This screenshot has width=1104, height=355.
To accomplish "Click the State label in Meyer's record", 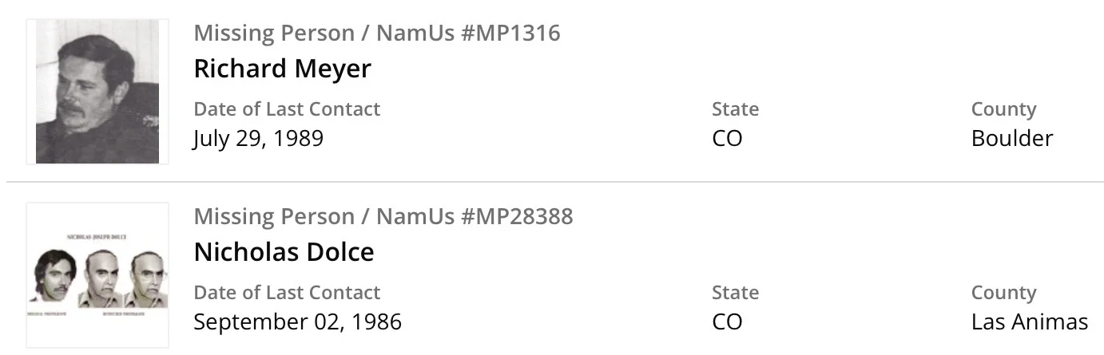I will pyautogui.click(x=735, y=108).
